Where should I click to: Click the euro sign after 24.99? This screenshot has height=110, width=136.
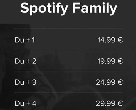(120, 82)
